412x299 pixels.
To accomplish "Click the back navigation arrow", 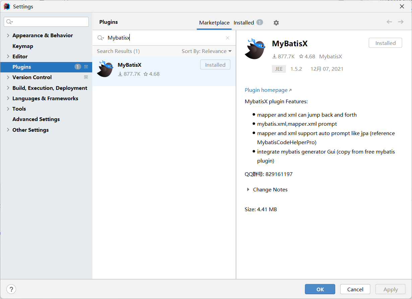I will 389,22.
